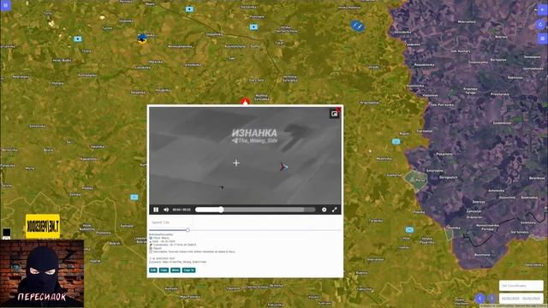Click the Move button in the popup
This screenshot has width=548, height=308.
pyautogui.click(x=176, y=270)
